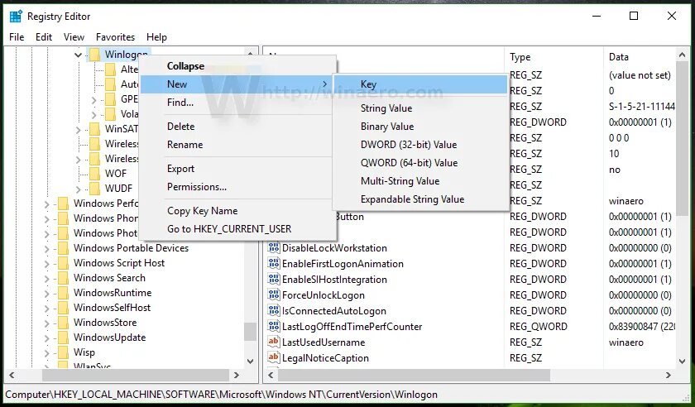Open the Help menu
This screenshot has width=695, height=407.
tap(157, 37)
